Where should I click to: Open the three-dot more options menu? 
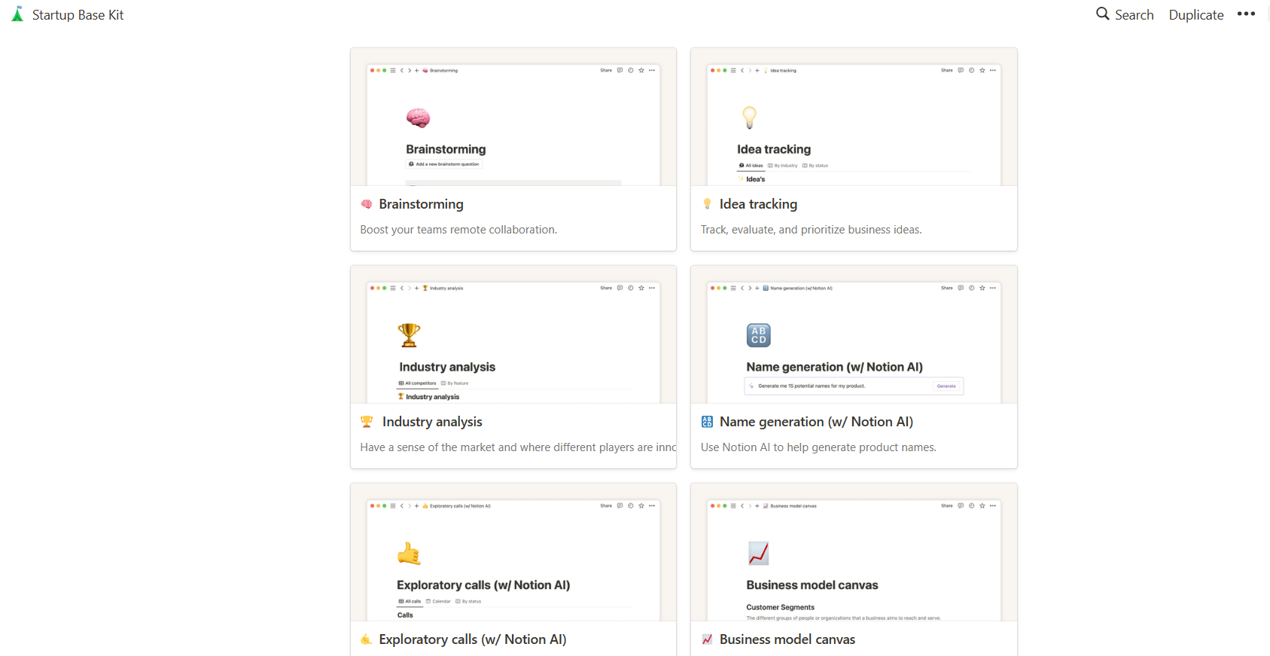[x=1246, y=14]
